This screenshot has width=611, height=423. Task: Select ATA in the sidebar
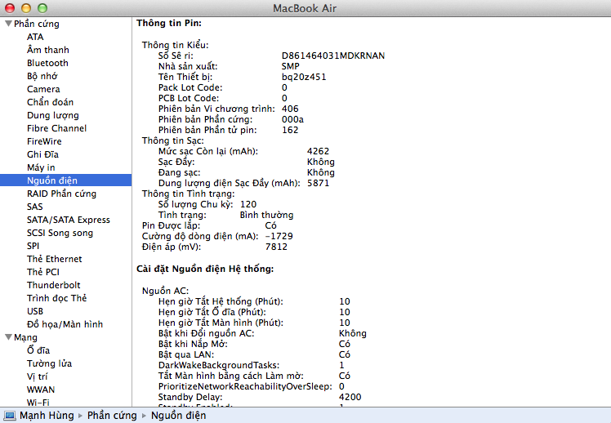(35, 37)
